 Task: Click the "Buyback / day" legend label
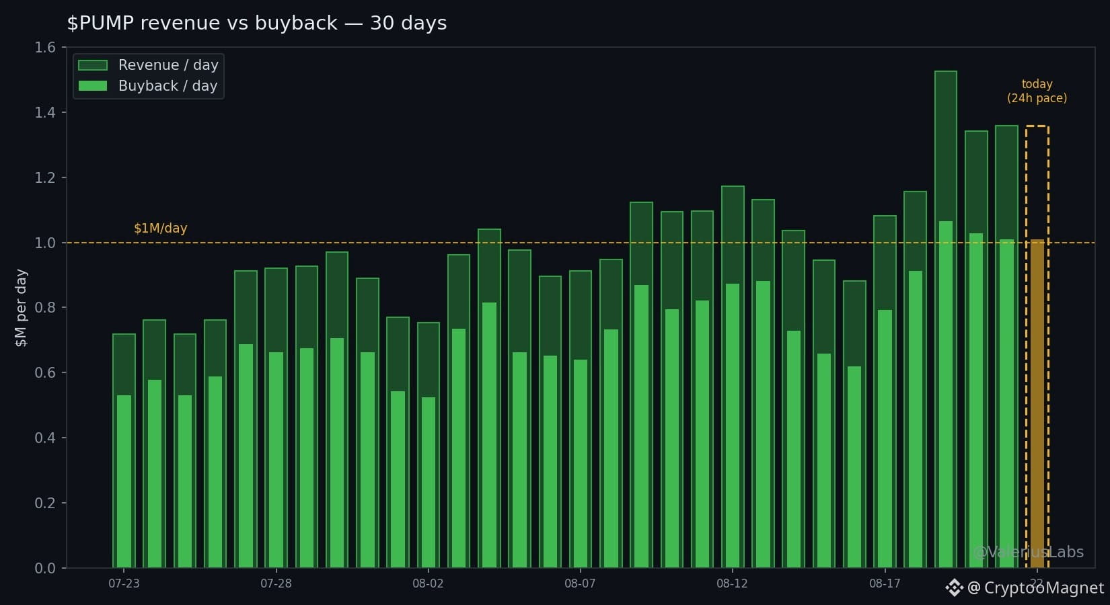click(168, 86)
